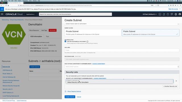
Task: Select the 'Select a security list' placeholder option
Action: pos(73,80)
